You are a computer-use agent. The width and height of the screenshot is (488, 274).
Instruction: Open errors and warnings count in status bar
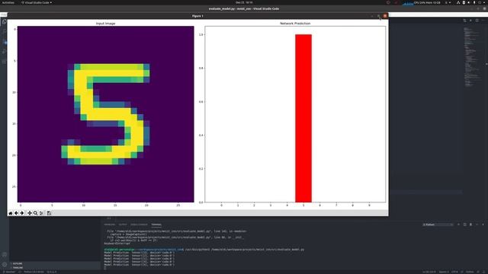[52, 272]
